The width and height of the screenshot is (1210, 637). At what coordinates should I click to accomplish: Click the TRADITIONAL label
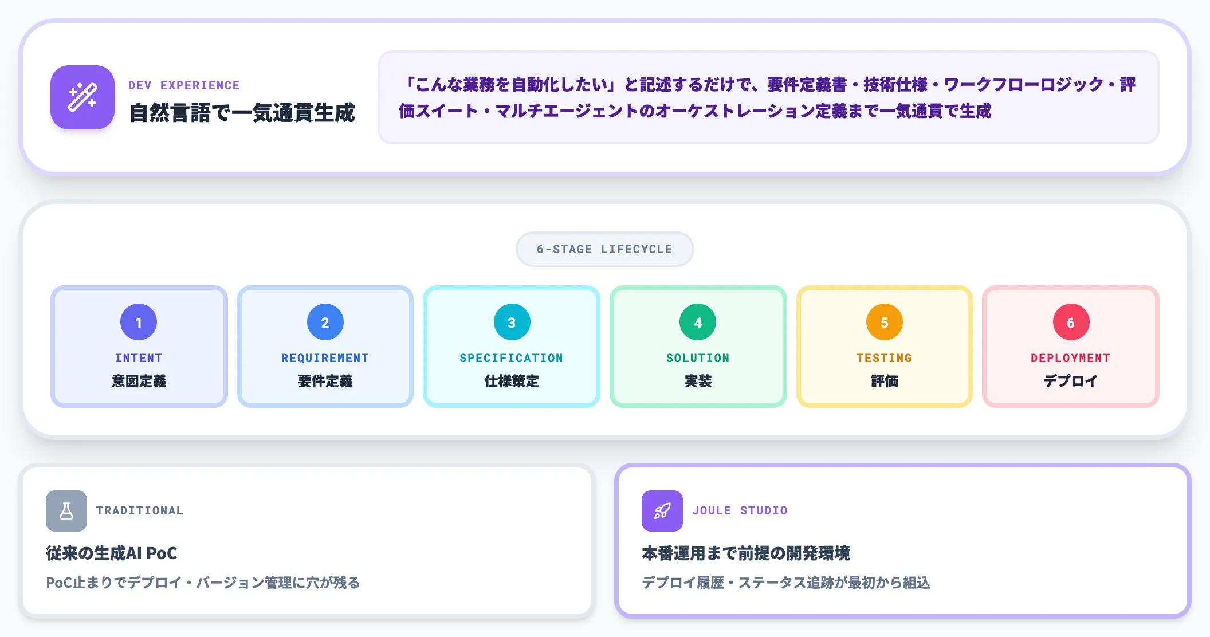click(x=140, y=510)
